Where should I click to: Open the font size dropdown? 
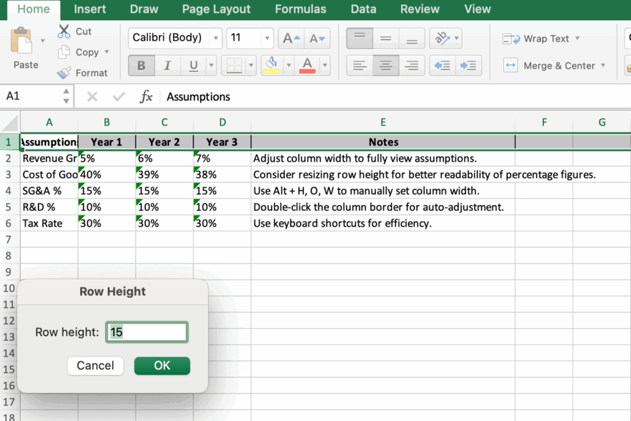pyautogui.click(x=267, y=38)
